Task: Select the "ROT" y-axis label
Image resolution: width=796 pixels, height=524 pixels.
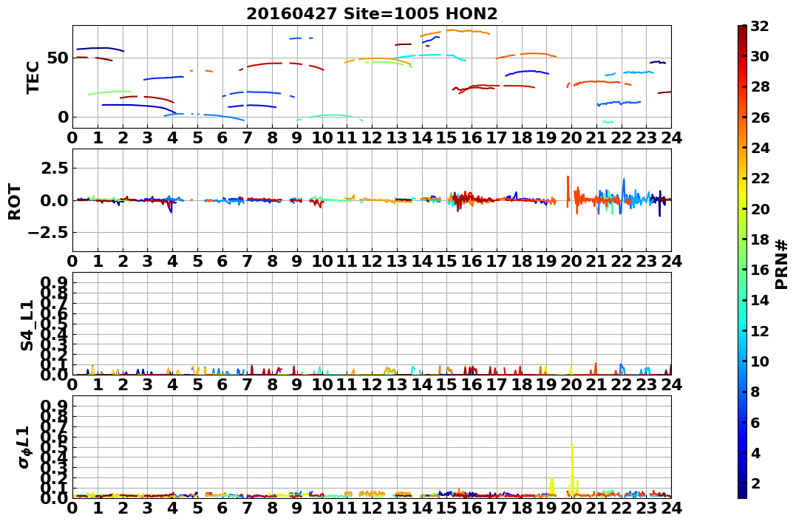Action: point(15,202)
